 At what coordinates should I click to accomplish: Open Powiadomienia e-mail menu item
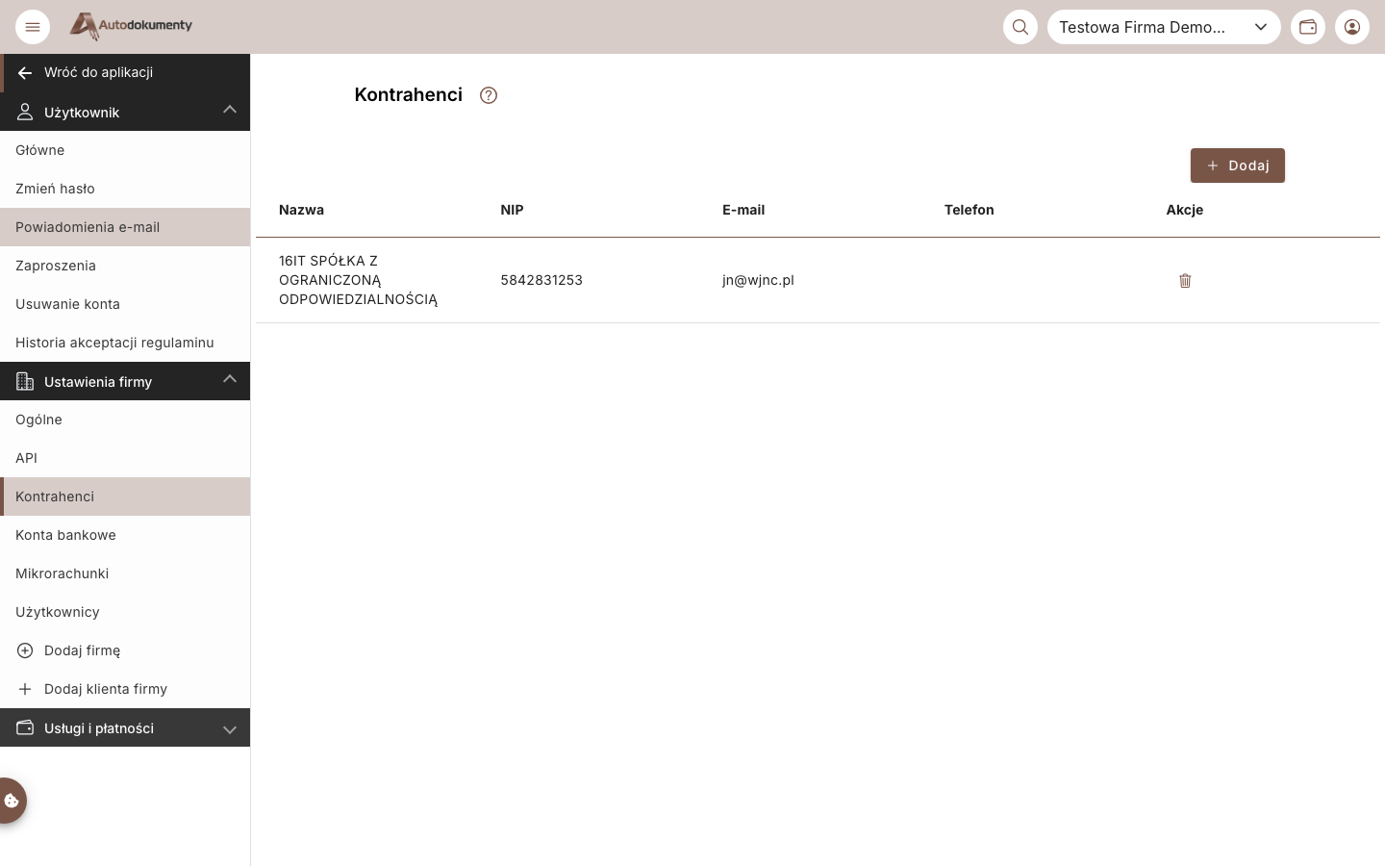click(x=125, y=227)
